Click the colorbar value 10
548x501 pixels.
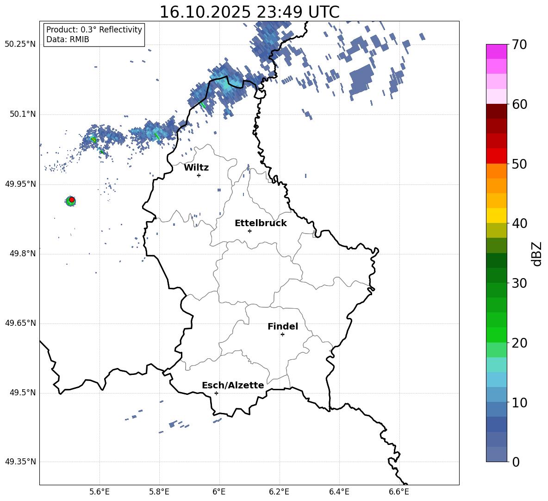(519, 402)
